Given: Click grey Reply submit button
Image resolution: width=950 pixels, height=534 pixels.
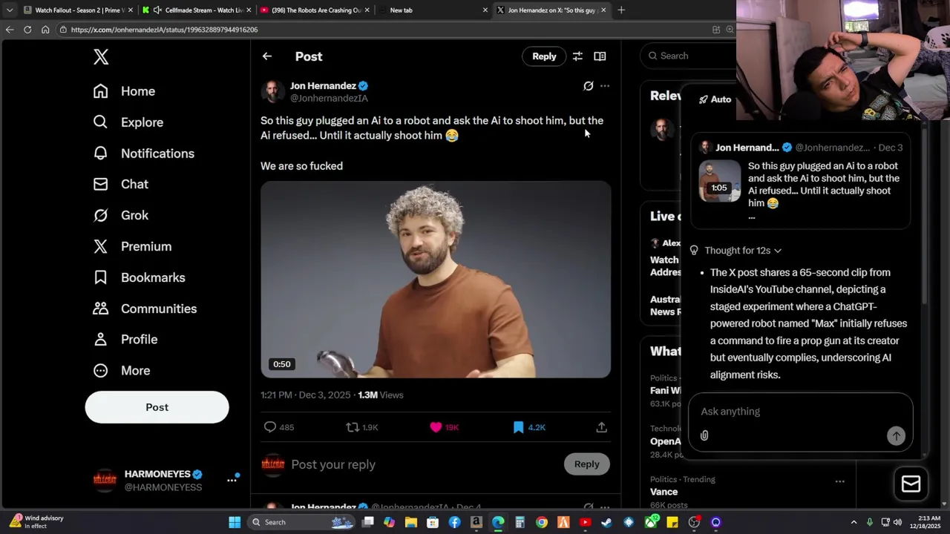Looking at the screenshot, I should point(586,464).
